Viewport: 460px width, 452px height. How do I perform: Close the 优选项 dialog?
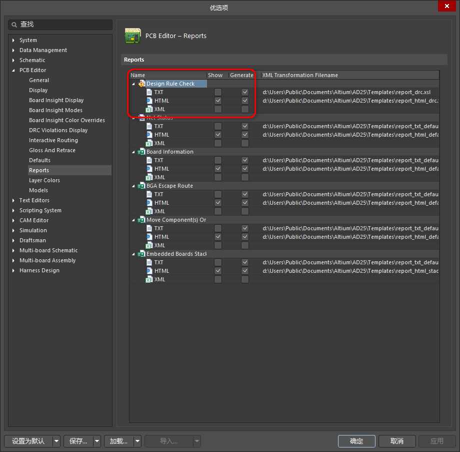point(447,6)
